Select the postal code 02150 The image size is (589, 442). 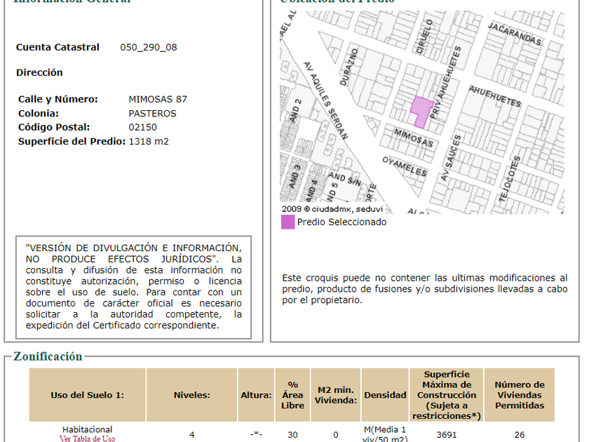(143, 128)
